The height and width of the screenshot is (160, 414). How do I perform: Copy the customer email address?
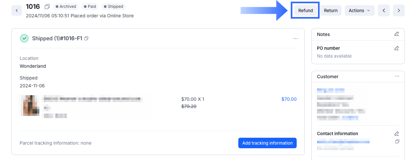pos(397,141)
